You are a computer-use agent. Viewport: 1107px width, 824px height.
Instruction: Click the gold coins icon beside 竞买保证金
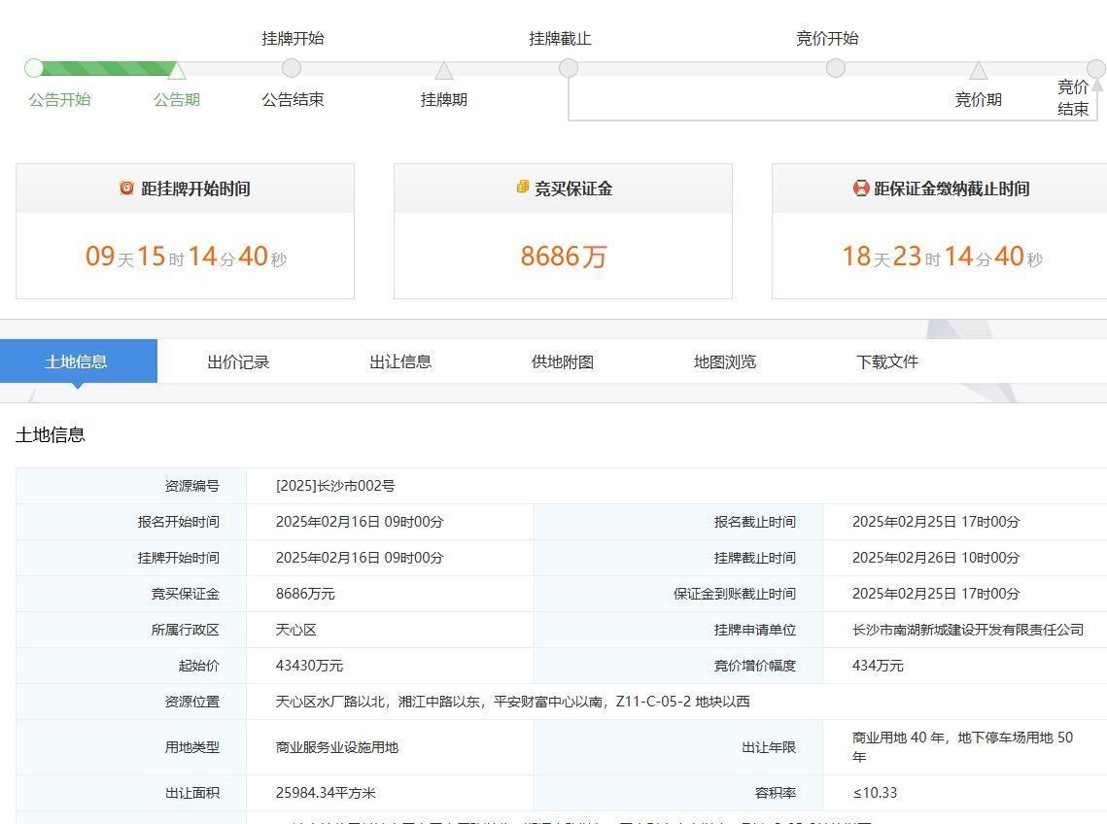[x=523, y=187]
